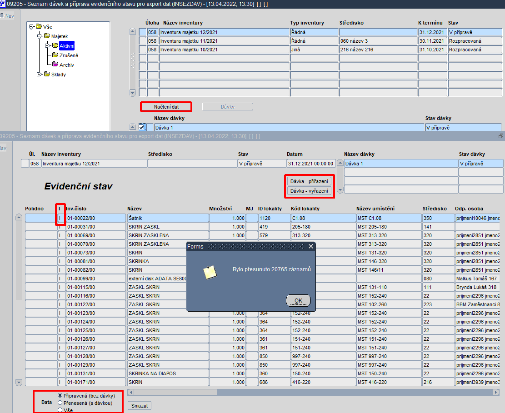The image size is (505, 413).
Task: Select row Inventura majetku 12/2021
Action: point(224,32)
